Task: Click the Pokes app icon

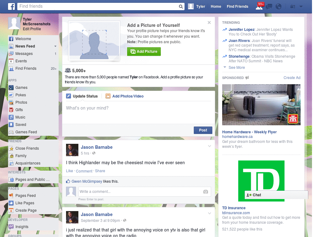Action: coord(11,95)
